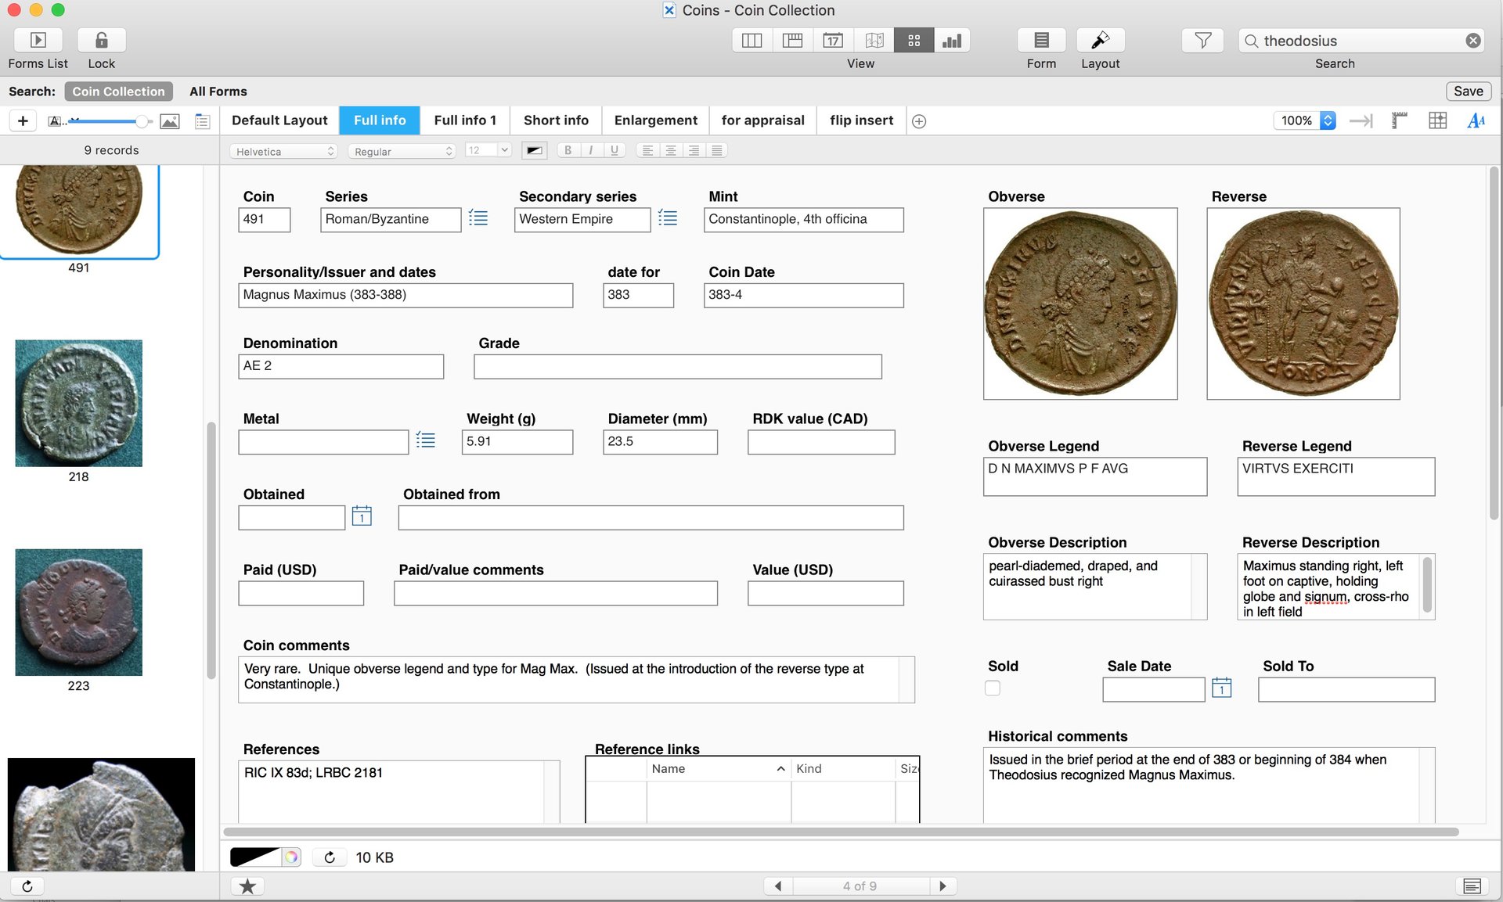Click the Lock padlock icon

[102, 40]
